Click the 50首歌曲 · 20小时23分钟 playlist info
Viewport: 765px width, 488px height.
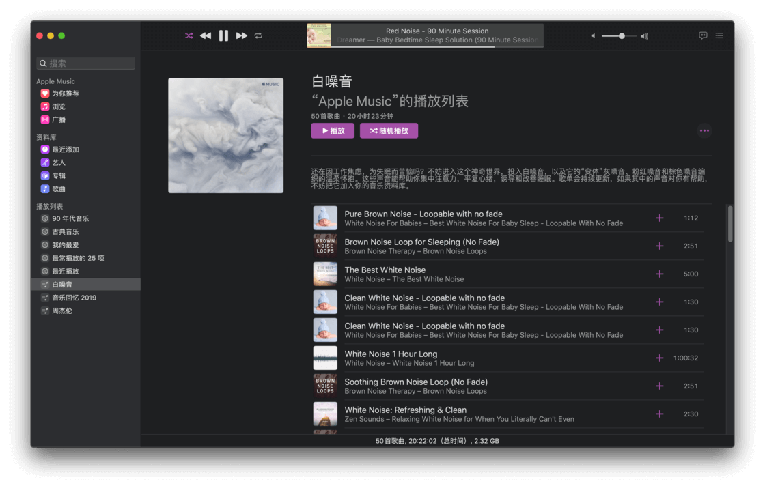pos(352,117)
